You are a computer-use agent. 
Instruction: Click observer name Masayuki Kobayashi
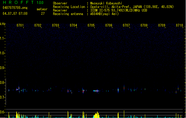click(106, 3)
